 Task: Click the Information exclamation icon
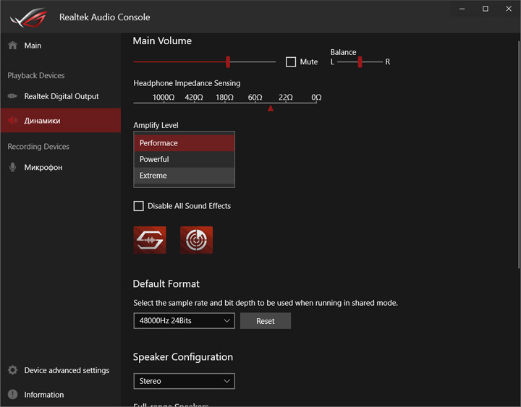coord(12,395)
